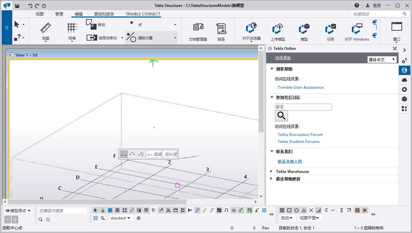Toggle the select all arrow switch
The image size is (412, 233).
(x=95, y=210)
